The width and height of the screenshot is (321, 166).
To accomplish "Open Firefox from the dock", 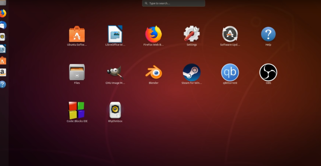I will [2, 14].
